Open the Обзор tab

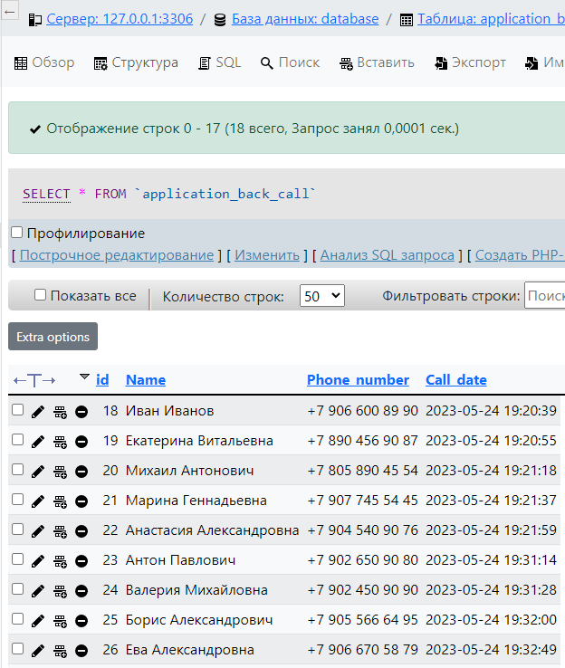pos(44,62)
